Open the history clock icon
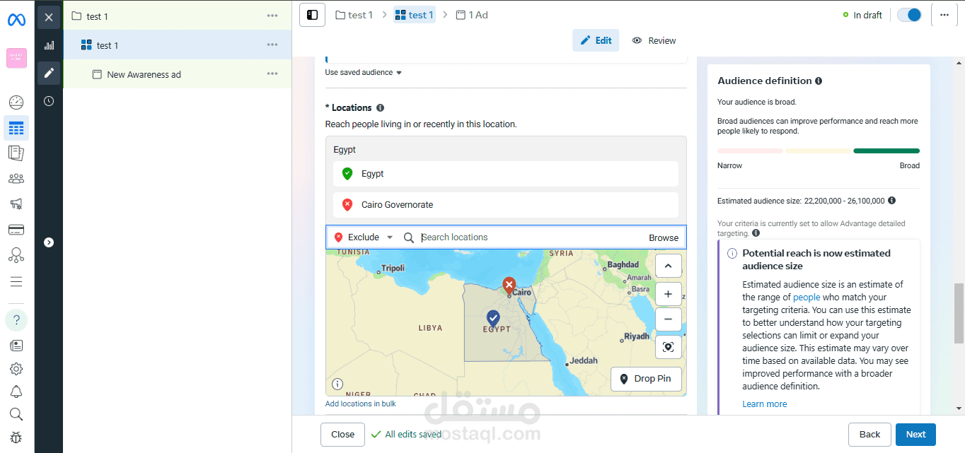965x453 pixels. pos(49,101)
